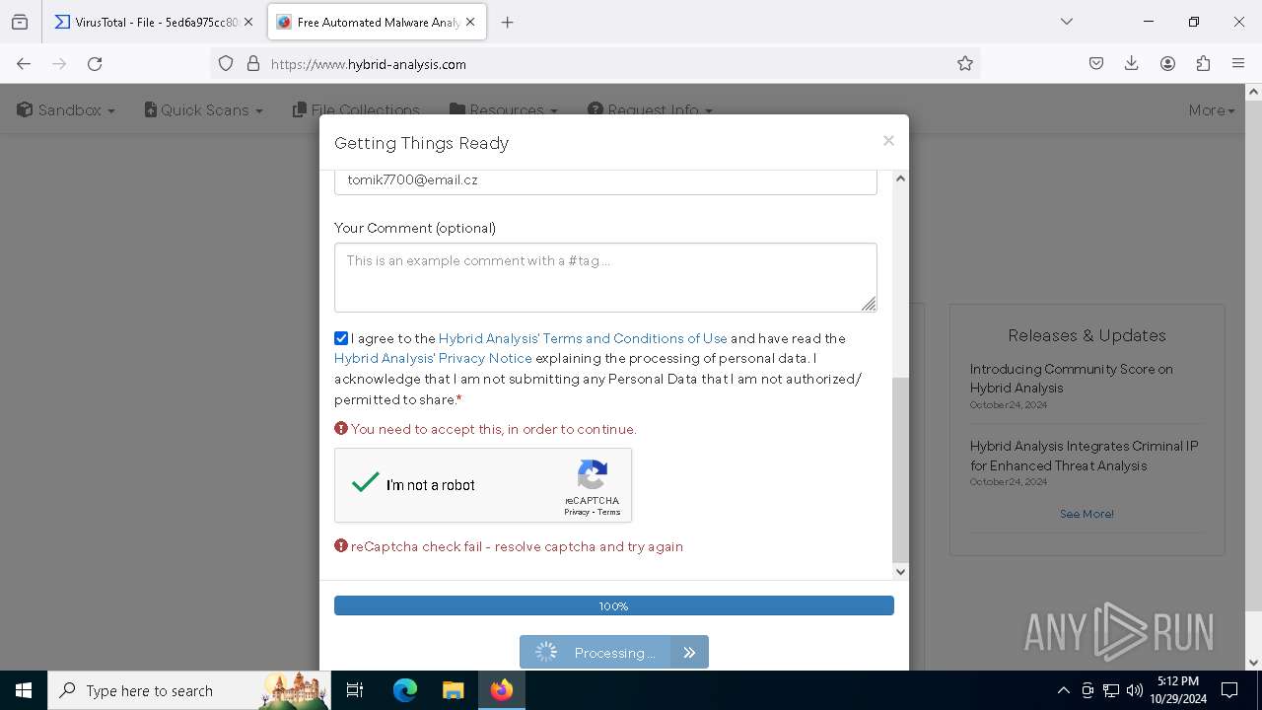Open the Save to Pocket icon
This screenshot has height=710, width=1262.
[x=1096, y=63]
